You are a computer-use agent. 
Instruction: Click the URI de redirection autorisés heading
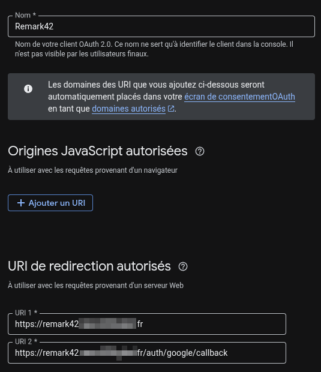(89, 266)
